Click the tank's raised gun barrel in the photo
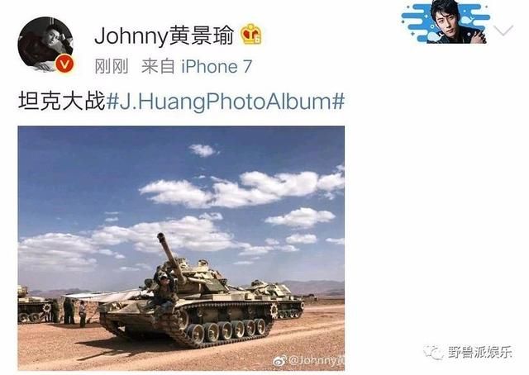529x375 pixels. (171, 256)
